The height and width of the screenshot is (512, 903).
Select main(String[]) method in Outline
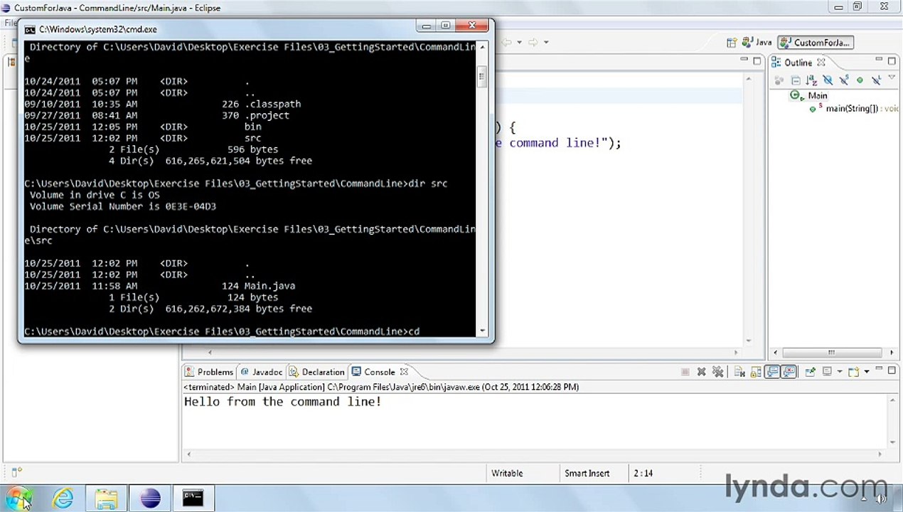coord(853,109)
